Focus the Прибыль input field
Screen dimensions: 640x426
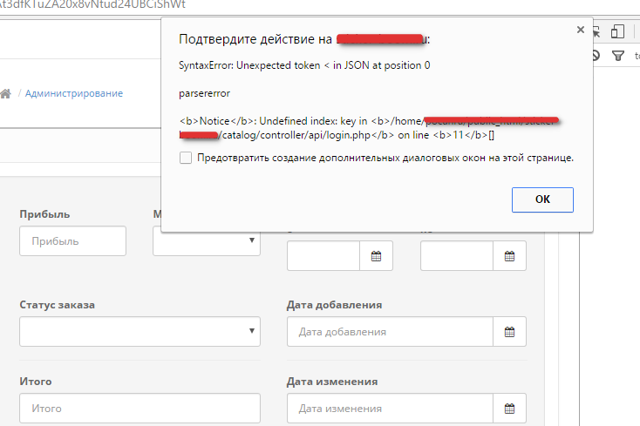coord(72,241)
